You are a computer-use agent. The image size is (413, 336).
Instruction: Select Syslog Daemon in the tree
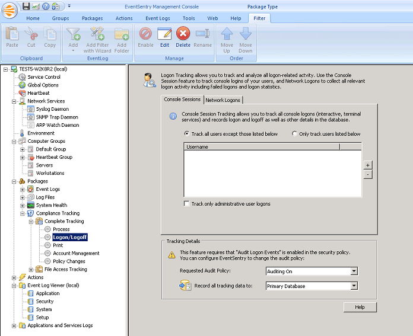click(x=52, y=109)
